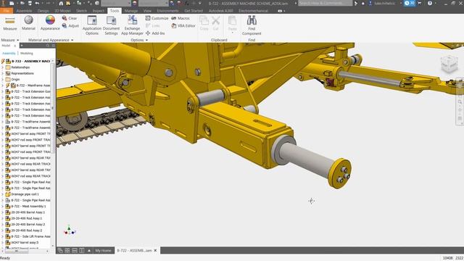Open the Electromechanical tab

(253, 11)
